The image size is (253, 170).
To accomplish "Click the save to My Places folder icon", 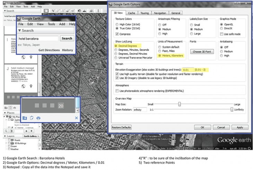I will [25, 118].
